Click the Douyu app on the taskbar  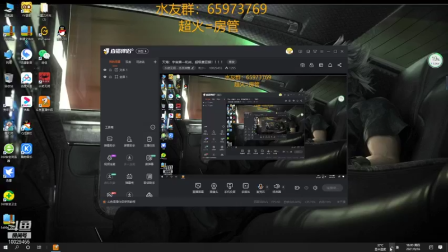(55, 247)
